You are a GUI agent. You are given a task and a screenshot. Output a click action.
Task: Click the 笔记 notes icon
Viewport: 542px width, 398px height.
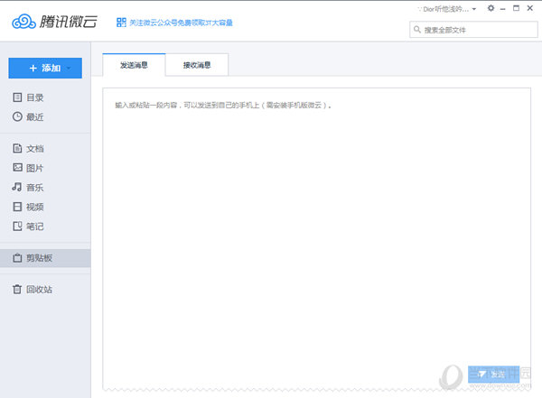point(17,226)
